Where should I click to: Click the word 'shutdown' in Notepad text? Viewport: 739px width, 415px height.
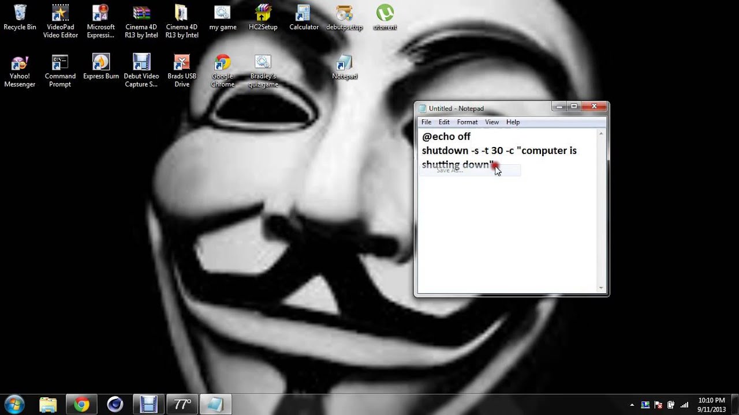[445, 150]
